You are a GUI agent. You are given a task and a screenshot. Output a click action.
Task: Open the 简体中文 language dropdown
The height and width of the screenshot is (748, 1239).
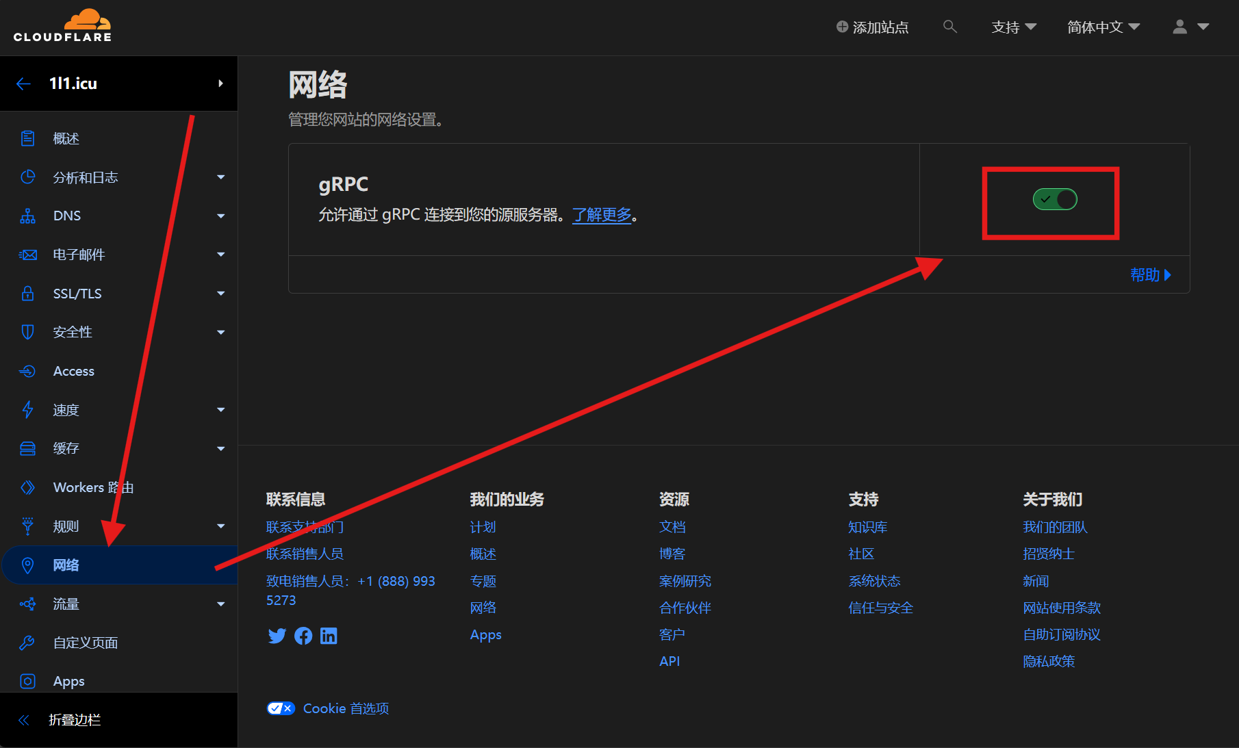pyautogui.click(x=1103, y=27)
